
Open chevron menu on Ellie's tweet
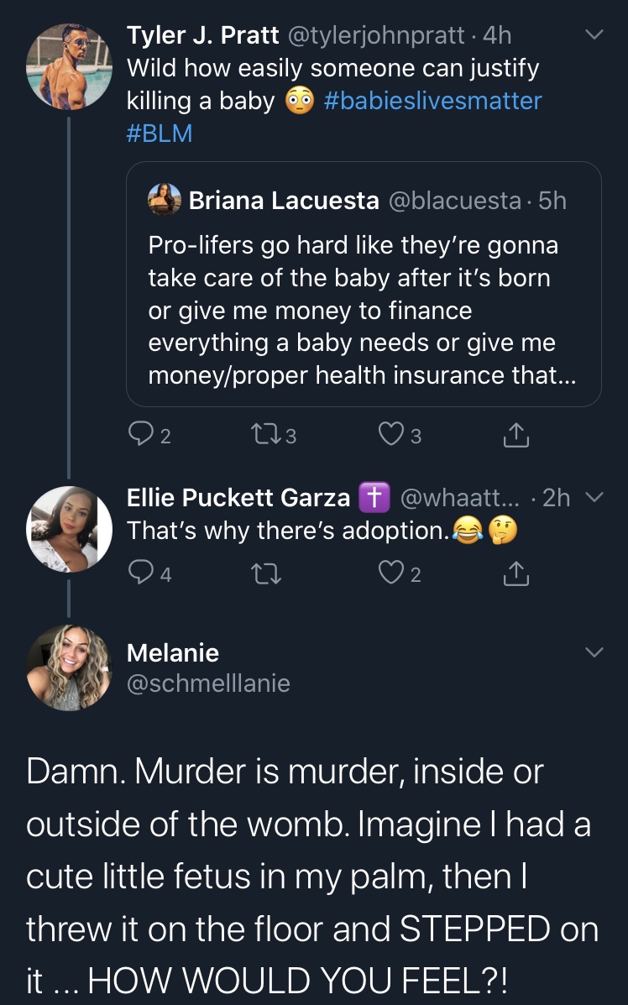[x=594, y=497]
